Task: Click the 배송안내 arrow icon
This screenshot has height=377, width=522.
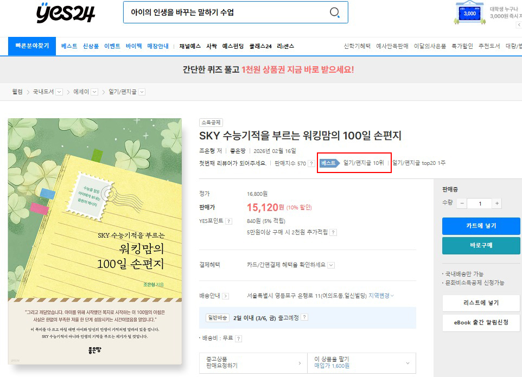Action: coord(225,296)
